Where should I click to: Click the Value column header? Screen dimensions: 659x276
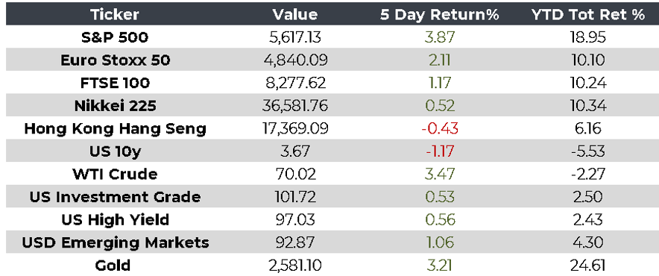point(295,15)
